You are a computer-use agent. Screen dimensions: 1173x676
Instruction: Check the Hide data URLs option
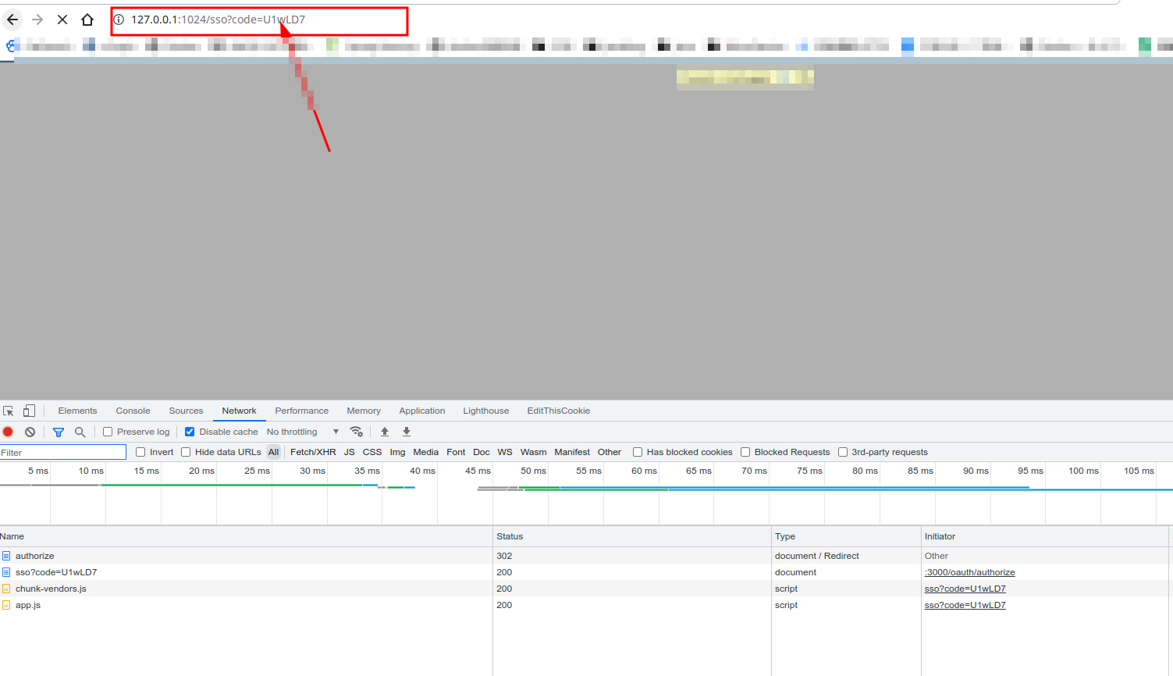pyautogui.click(x=186, y=452)
